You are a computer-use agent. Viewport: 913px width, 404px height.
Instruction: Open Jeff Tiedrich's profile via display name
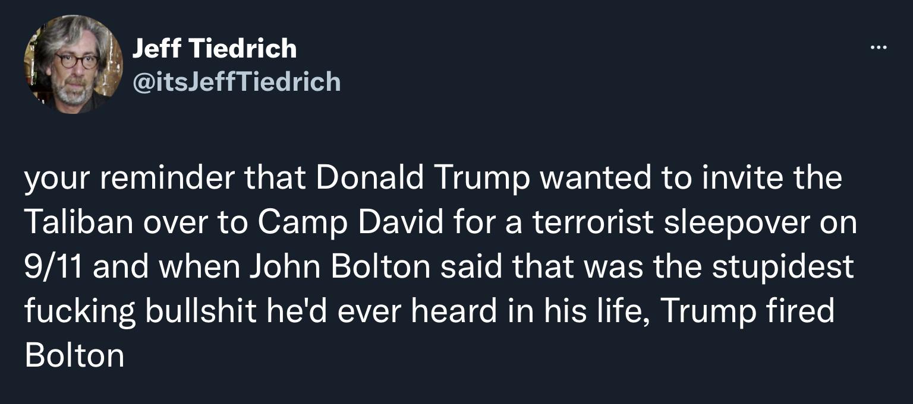(214, 49)
